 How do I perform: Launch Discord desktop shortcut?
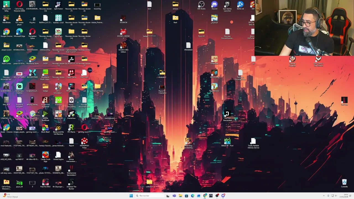pyautogui.click(x=214, y=6)
